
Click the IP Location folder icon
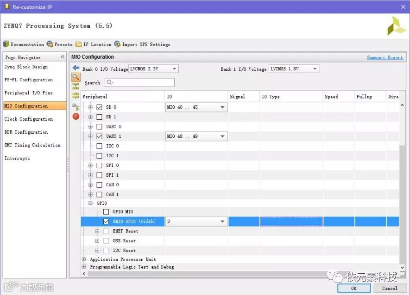pos(78,44)
